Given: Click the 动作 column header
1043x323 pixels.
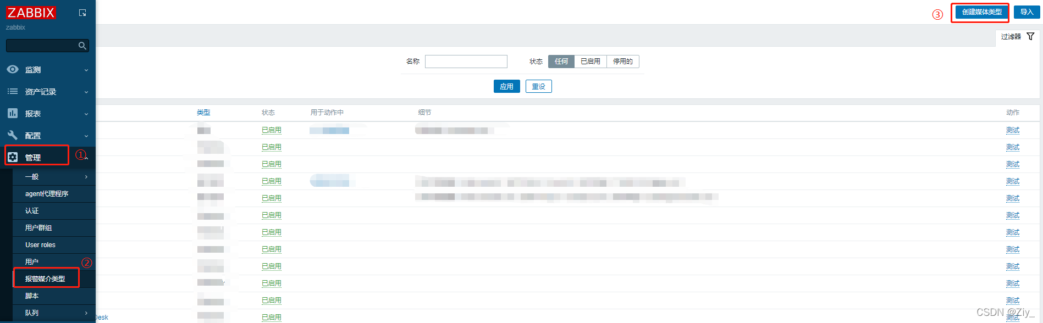Looking at the screenshot, I should (1013, 113).
